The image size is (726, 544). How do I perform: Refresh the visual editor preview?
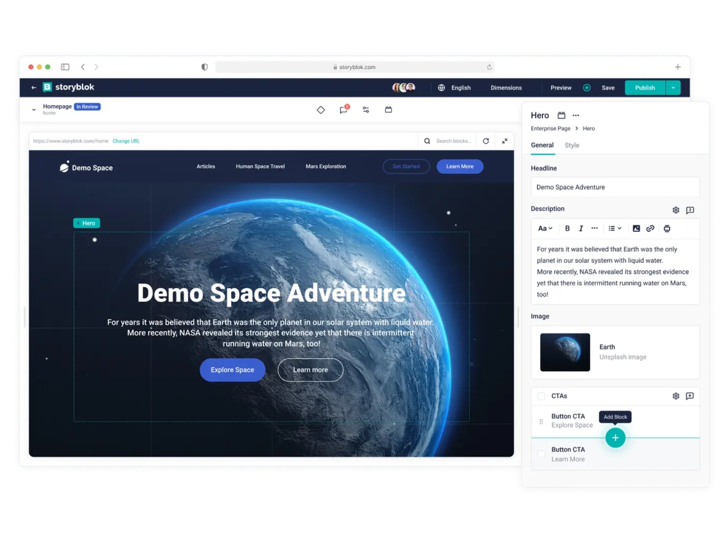[486, 141]
